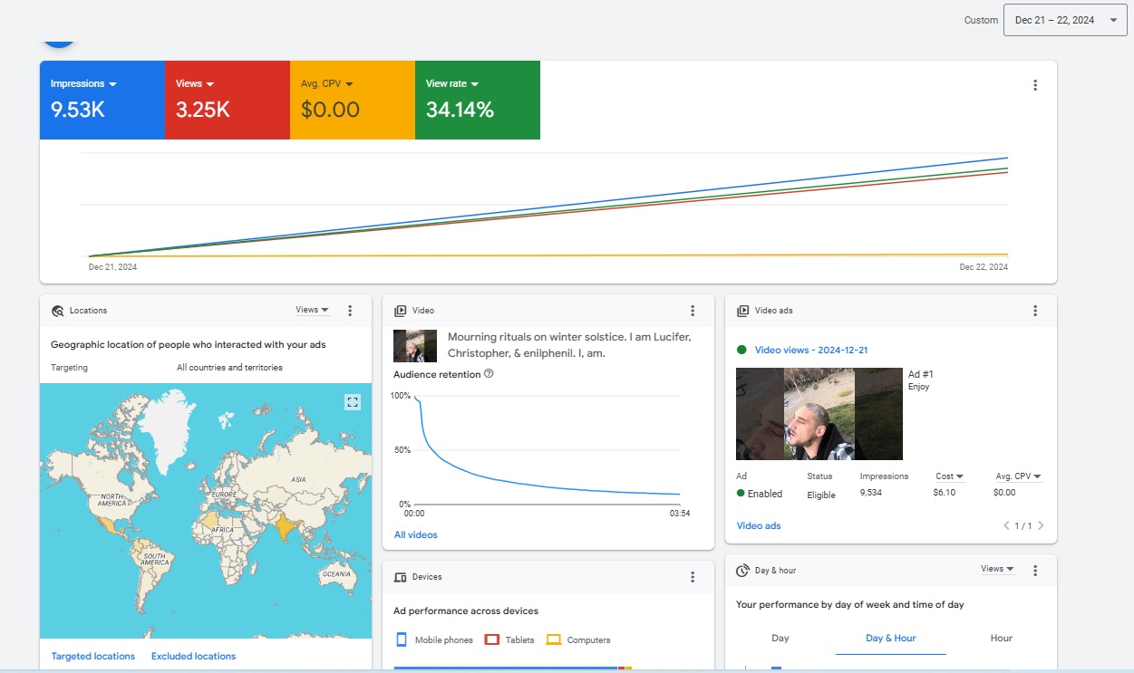Image resolution: width=1134 pixels, height=673 pixels.
Task: Open the All videos link
Action: click(415, 534)
